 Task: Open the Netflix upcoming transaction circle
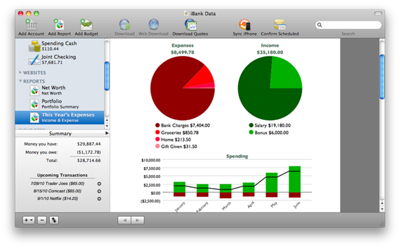pos(99,199)
